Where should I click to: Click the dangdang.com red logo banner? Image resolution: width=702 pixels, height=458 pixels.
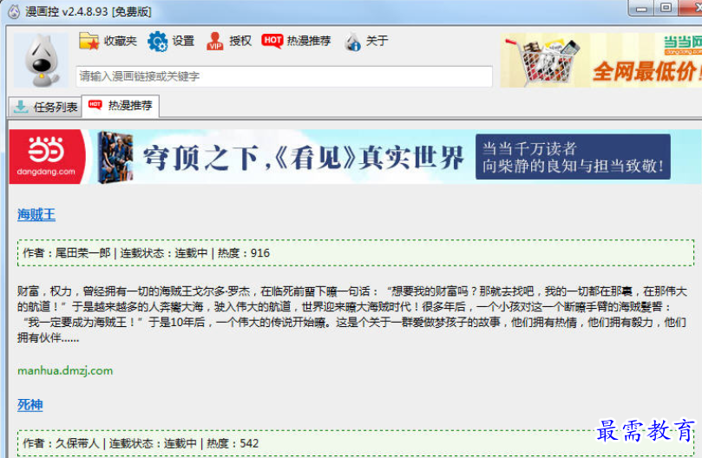[47, 157]
